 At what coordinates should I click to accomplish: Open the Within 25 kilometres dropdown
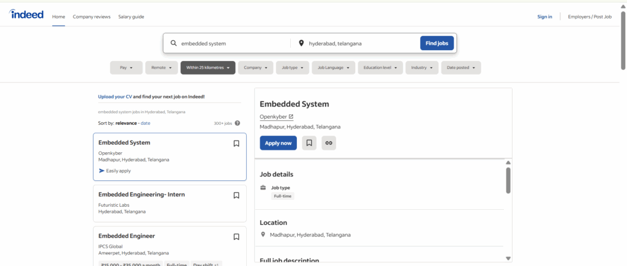point(208,68)
